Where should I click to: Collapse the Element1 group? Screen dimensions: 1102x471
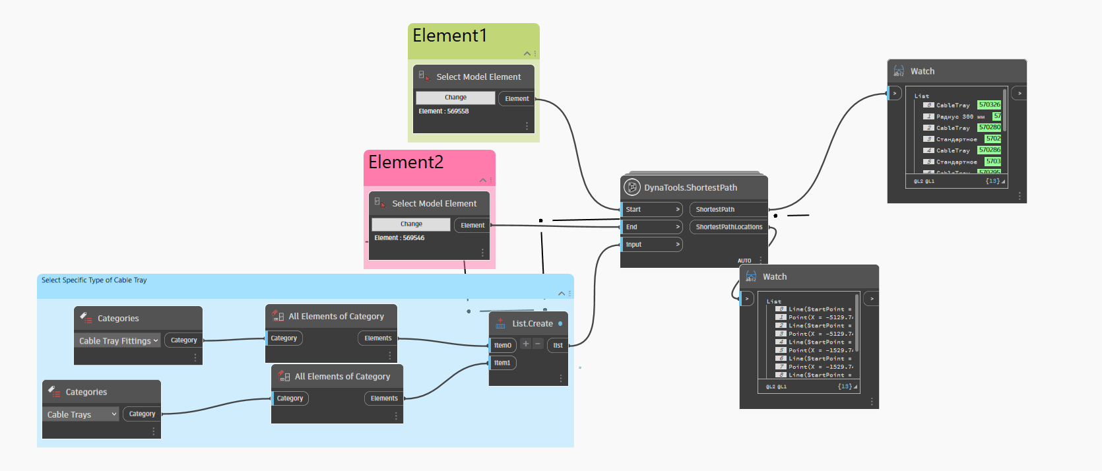click(x=527, y=53)
